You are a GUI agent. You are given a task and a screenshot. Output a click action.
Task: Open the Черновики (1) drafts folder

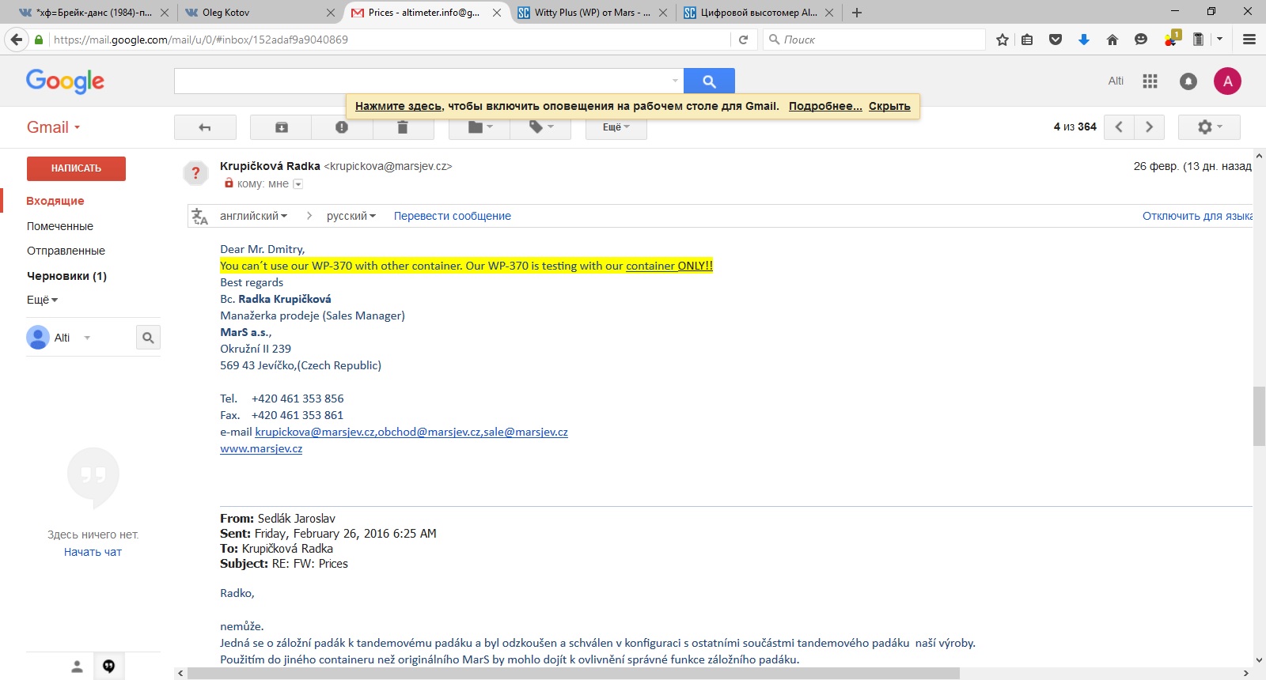pyautogui.click(x=66, y=276)
